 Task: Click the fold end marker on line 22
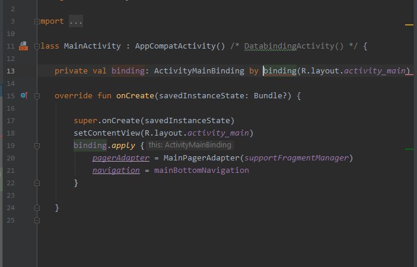point(37,183)
